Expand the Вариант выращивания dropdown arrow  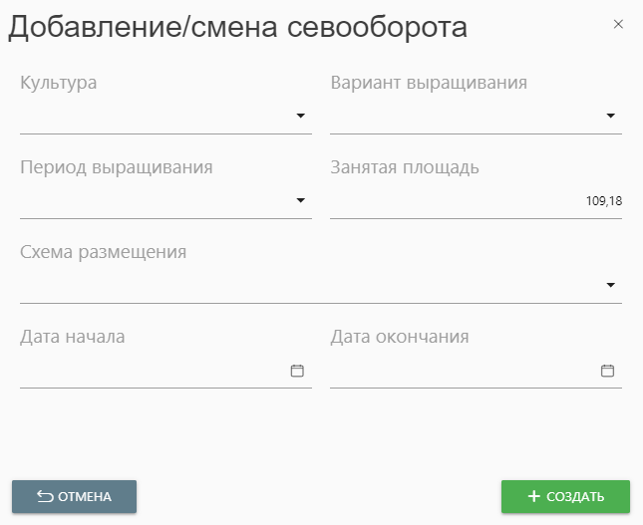click(x=610, y=117)
